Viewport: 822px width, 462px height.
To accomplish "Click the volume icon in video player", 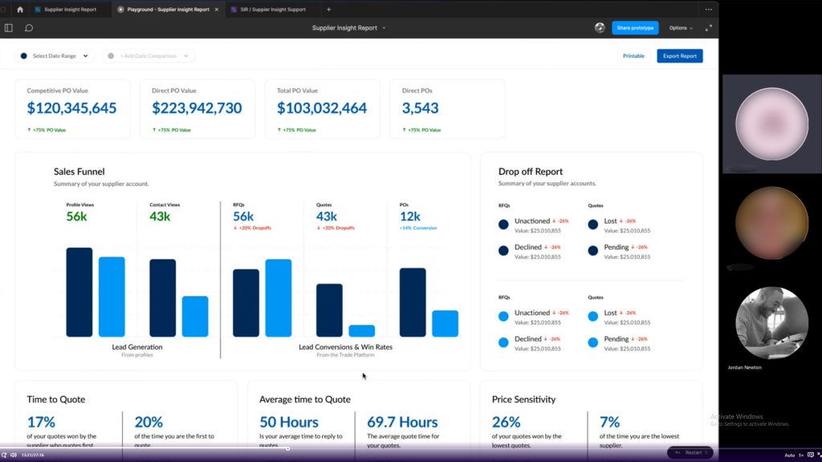I will (x=14, y=455).
